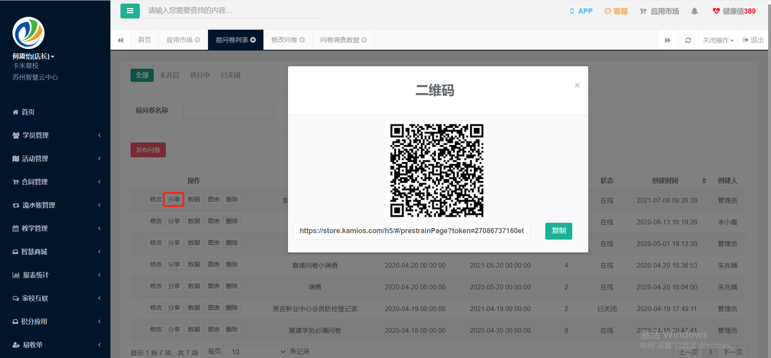Close the 易问卷列表 tab

[253, 40]
